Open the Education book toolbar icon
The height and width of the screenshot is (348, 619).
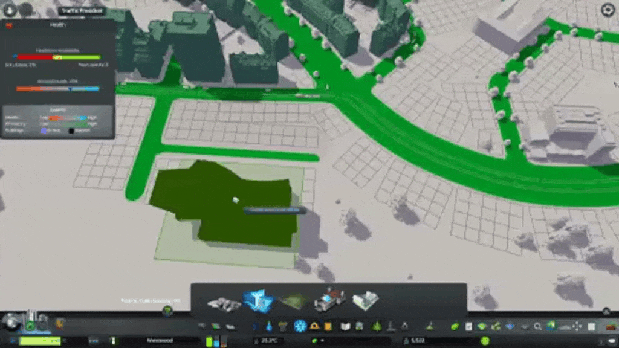coord(345,326)
